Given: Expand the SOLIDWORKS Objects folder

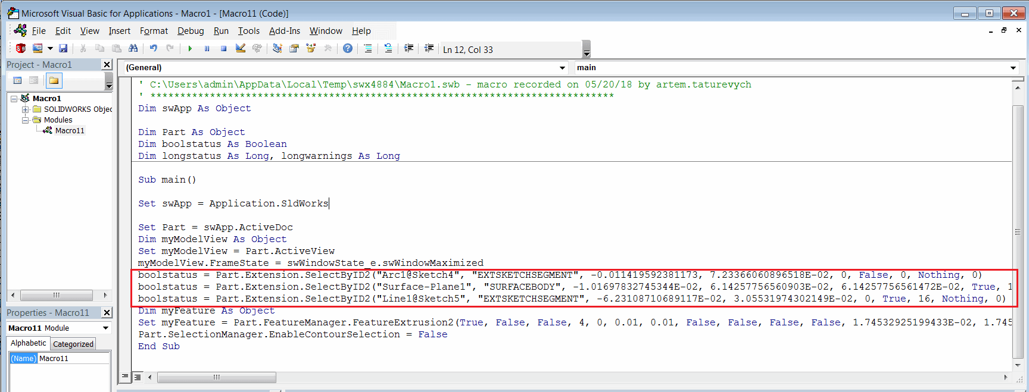Looking at the screenshot, I should [x=25, y=109].
